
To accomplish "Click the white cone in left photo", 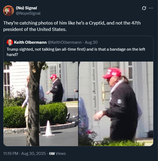I will [49, 128].
